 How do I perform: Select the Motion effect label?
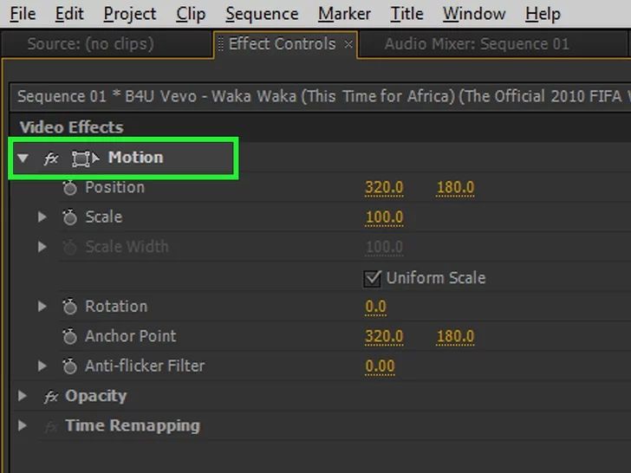(135, 158)
